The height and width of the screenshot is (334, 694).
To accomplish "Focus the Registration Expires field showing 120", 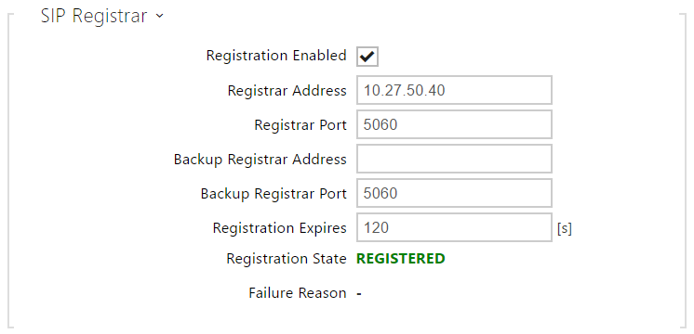I will 454,227.
